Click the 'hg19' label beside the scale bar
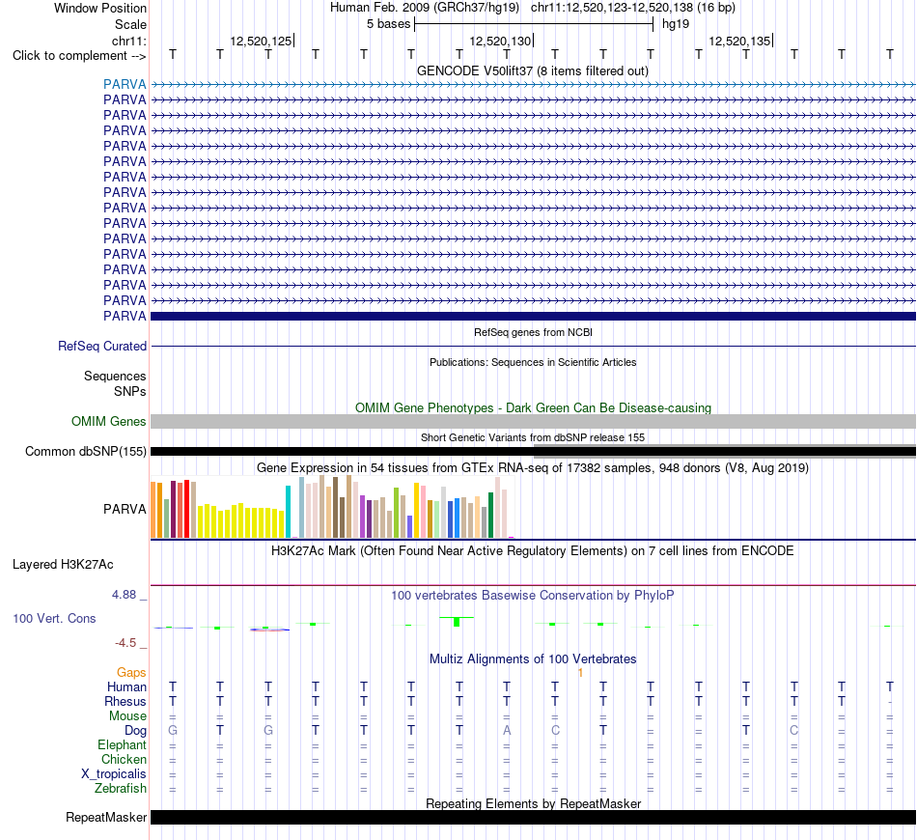The image size is (917, 840). click(x=676, y=24)
